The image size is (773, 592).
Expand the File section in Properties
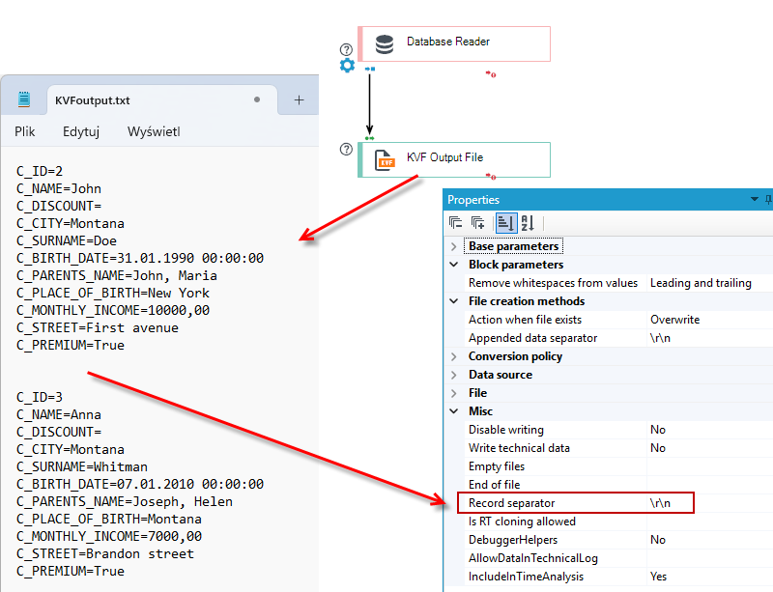tap(454, 393)
